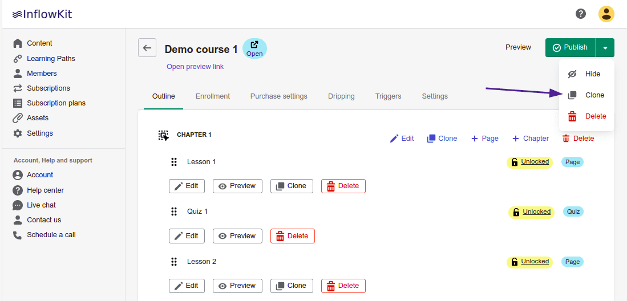Click the help question mark icon in header
This screenshot has height=301, width=627.
(x=581, y=14)
